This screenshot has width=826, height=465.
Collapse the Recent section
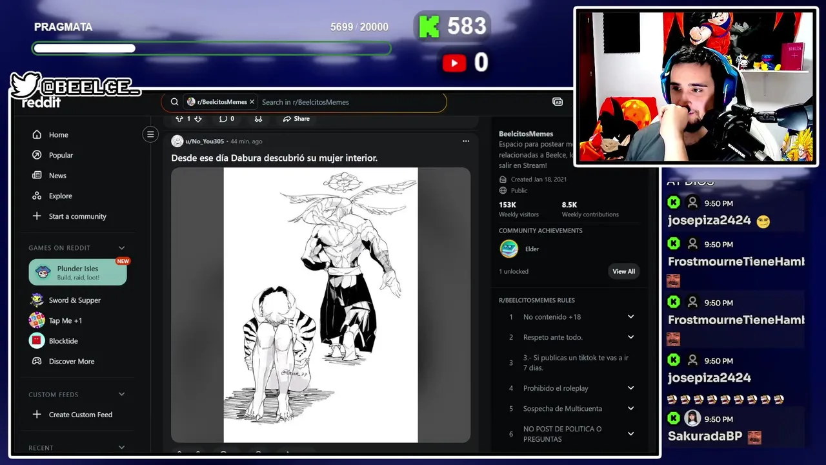click(x=121, y=448)
